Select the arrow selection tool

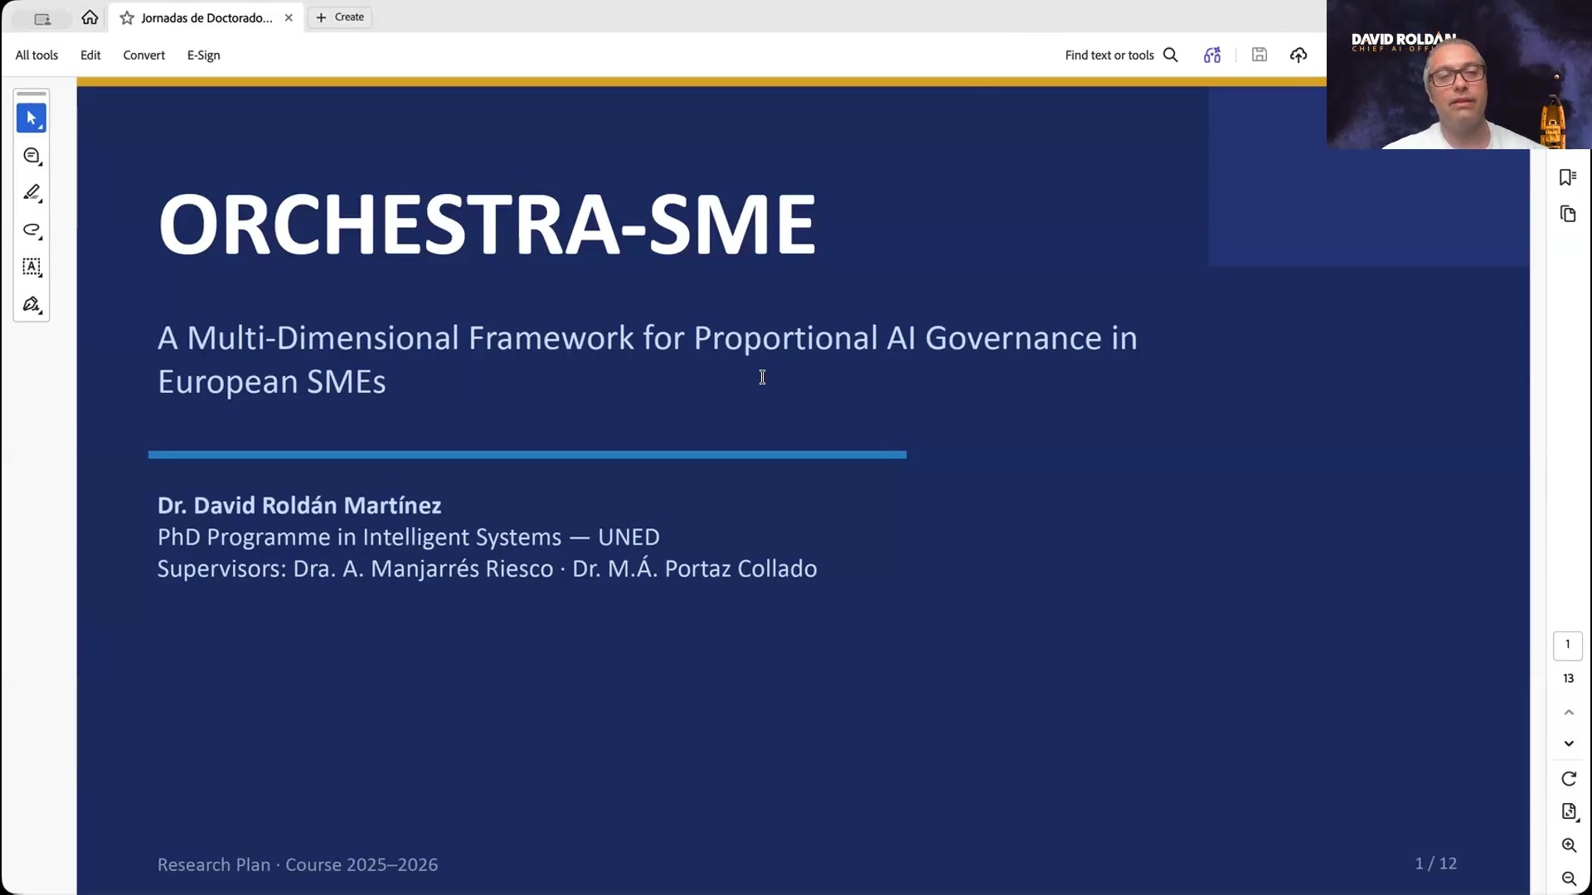pos(32,119)
